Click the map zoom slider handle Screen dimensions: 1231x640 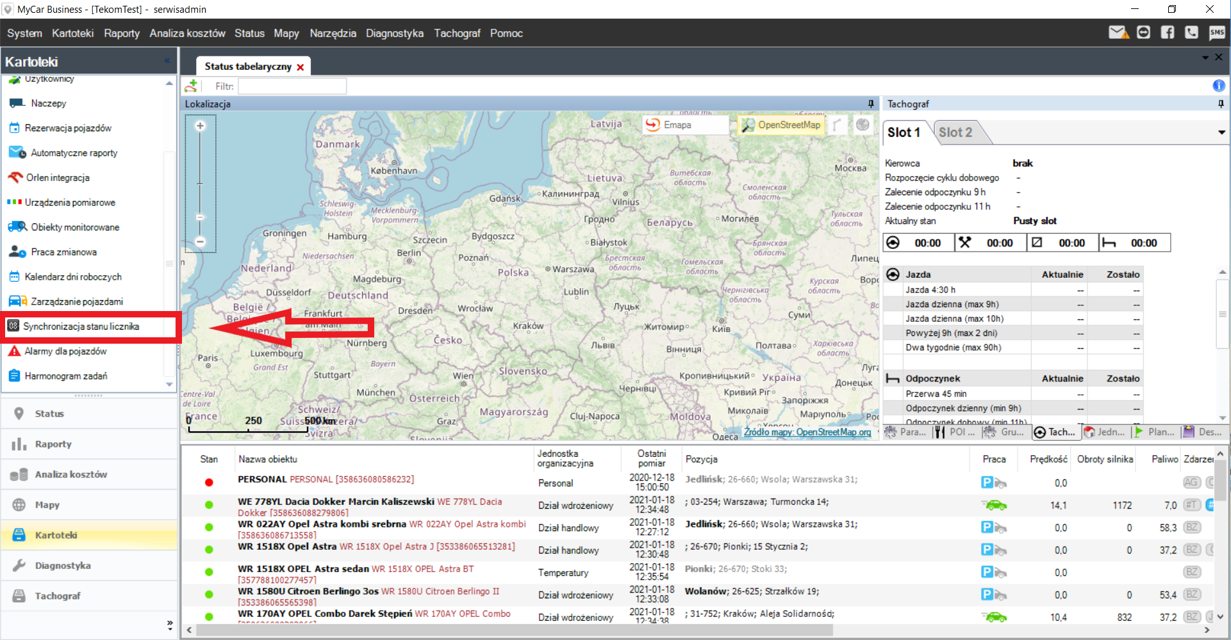coord(200,217)
